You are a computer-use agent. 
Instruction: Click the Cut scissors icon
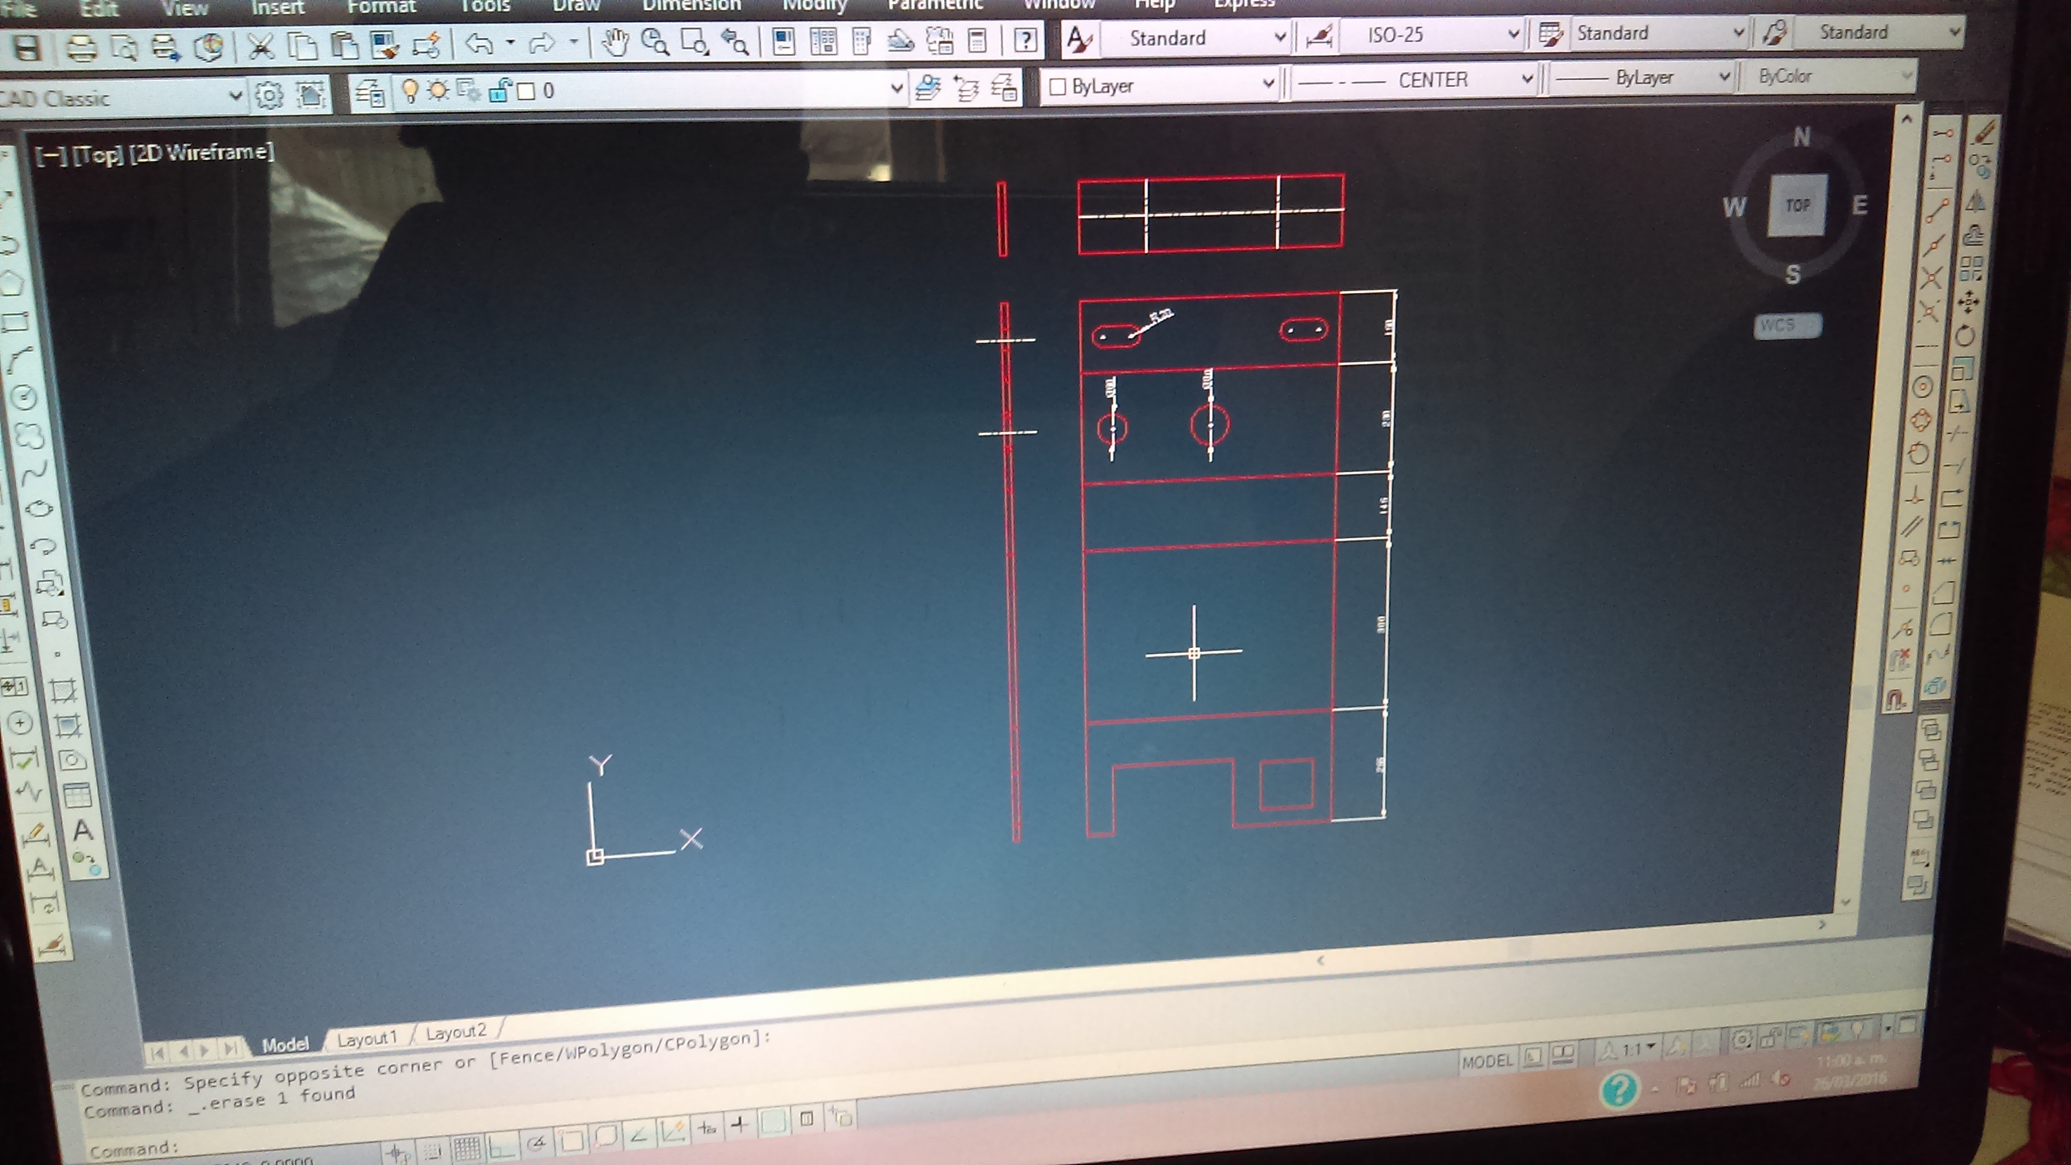coord(260,46)
